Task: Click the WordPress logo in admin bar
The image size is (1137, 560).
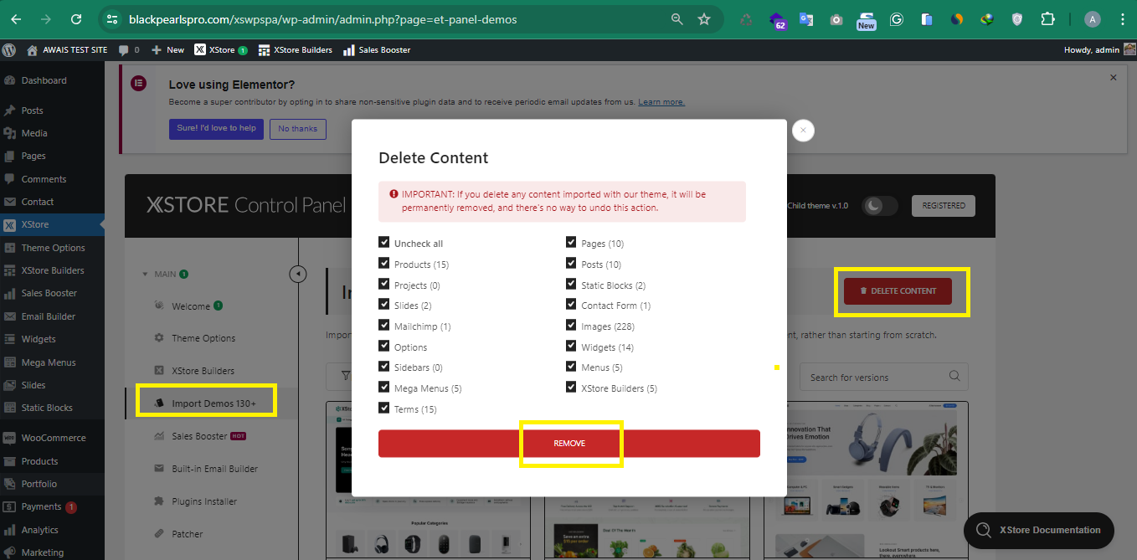Action: coord(10,49)
